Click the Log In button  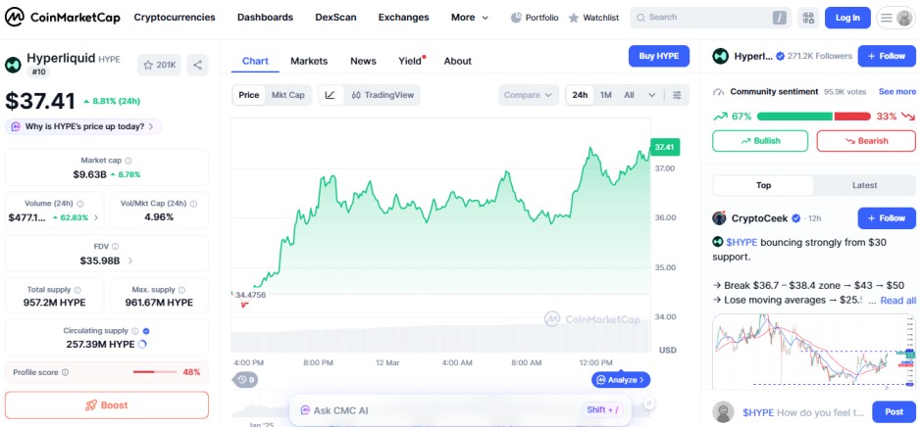coord(847,18)
